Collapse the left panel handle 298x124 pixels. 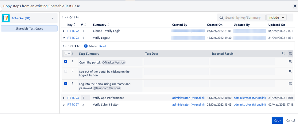pos(1,9)
